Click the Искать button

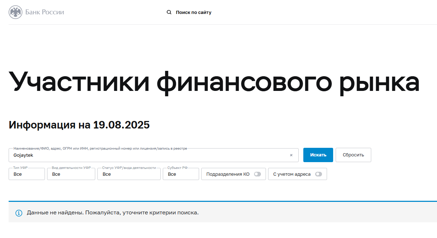point(318,155)
